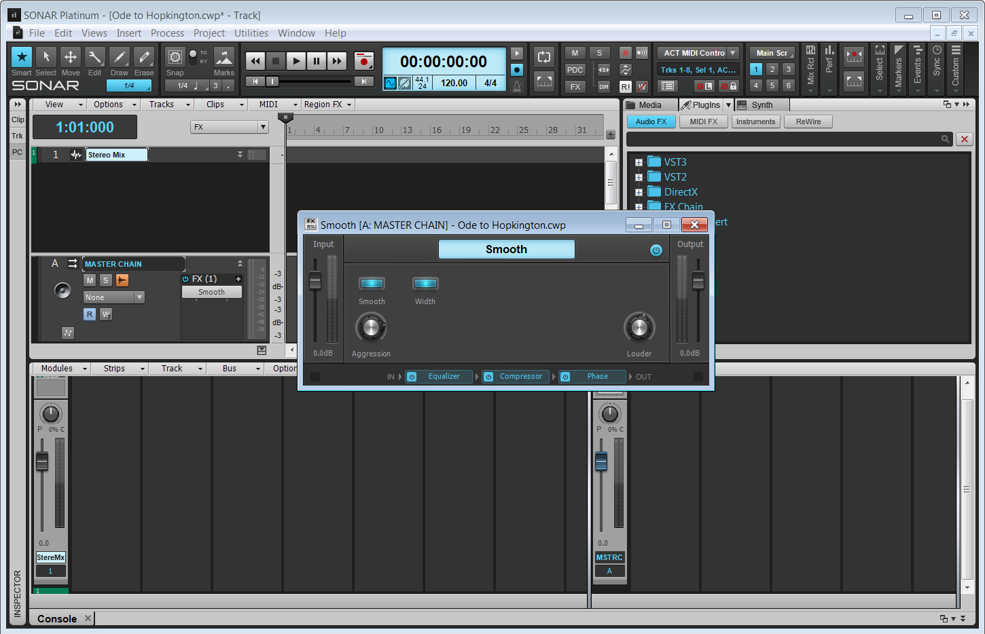985x634 pixels.
Task: Expand the DirectX folder
Action: coord(639,193)
